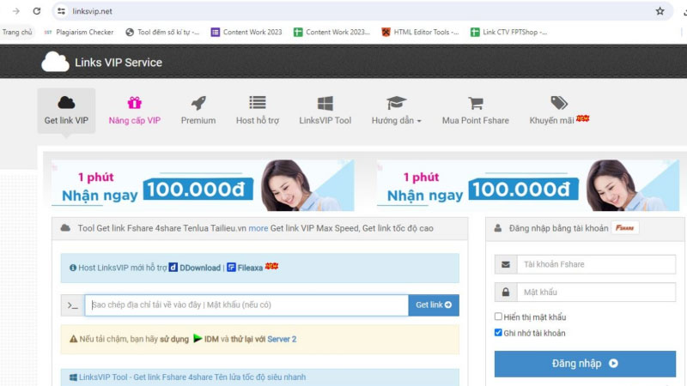Click the envelope icon beside account field
The width and height of the screenshot is (687, 386).
point(506,264)
